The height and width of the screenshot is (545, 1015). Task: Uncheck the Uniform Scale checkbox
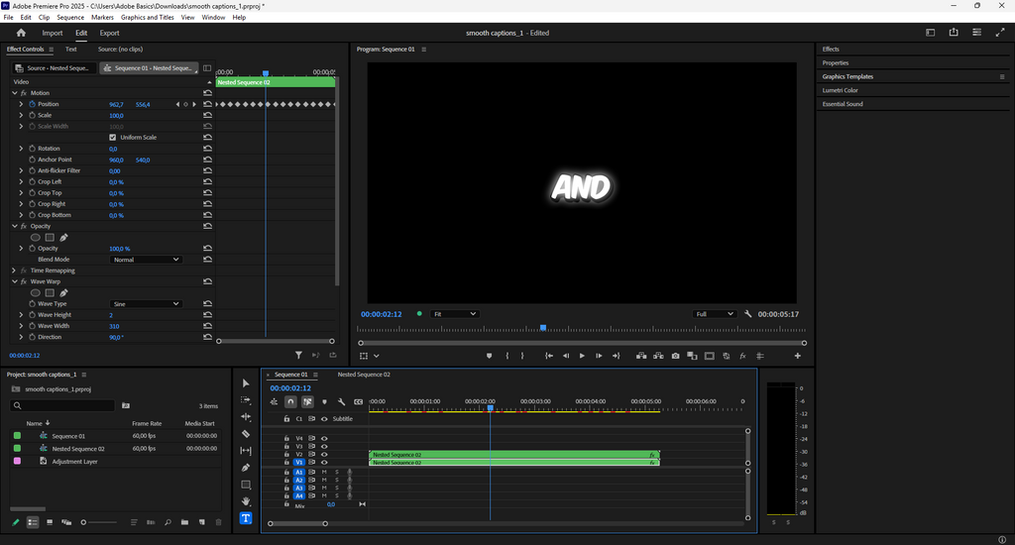[112, 138]
